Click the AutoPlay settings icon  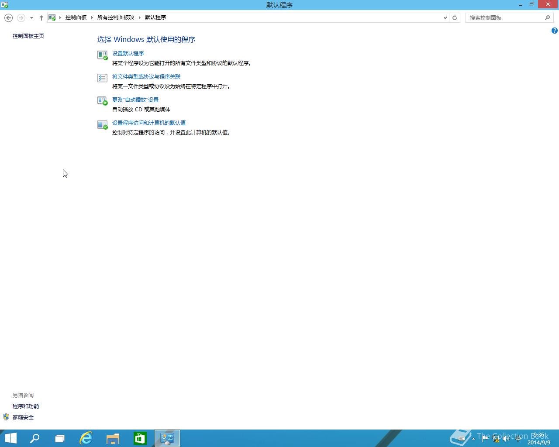(102, 101)
